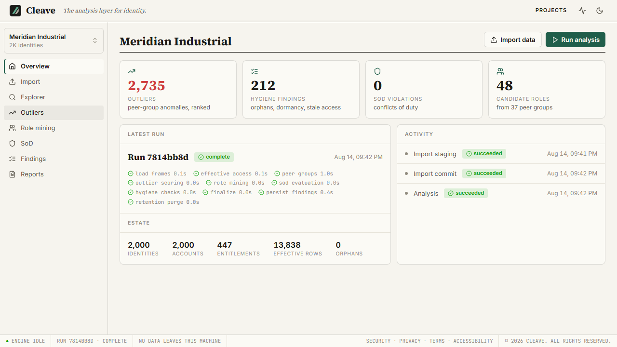
Task: Click the trend icon on Outliers card
Action: coord(132,71)
